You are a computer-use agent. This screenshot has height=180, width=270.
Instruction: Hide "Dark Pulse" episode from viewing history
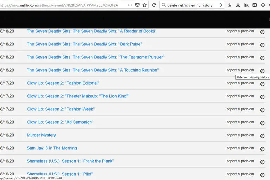click(x=262, y=45)
